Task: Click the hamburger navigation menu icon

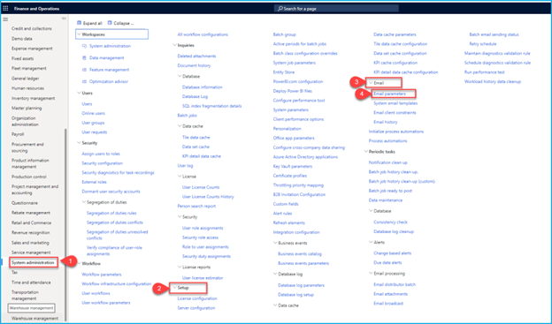Action: pos(5,19)
